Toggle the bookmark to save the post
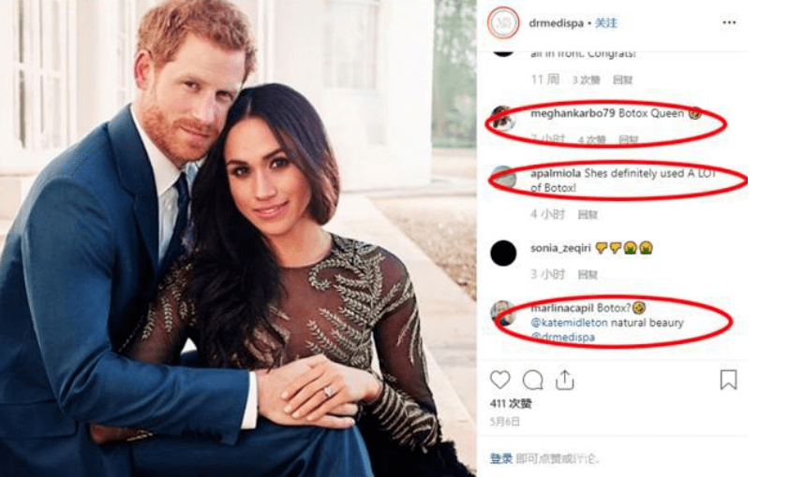Image resolution: width=804 pixels, height=477 pixels. pyautogui.click(x=728, y=380)
